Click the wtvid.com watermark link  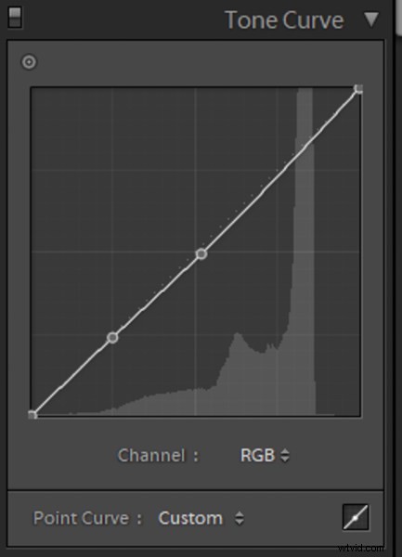point(360,548)
